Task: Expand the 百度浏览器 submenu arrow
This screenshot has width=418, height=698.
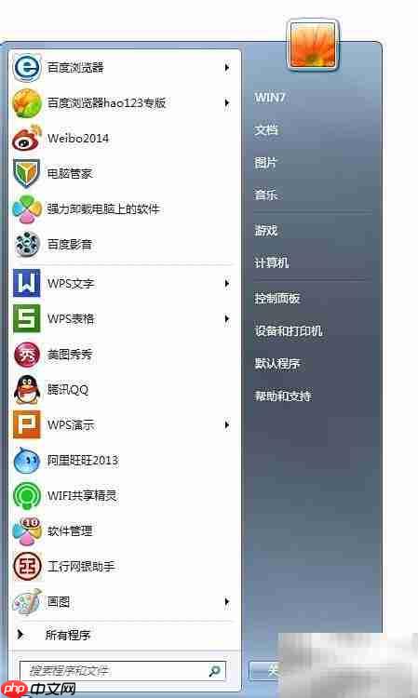Action: (x=227, y=68)
